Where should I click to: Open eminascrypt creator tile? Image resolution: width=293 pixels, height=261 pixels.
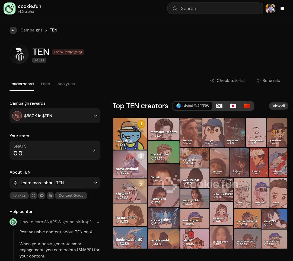(274, 239)
